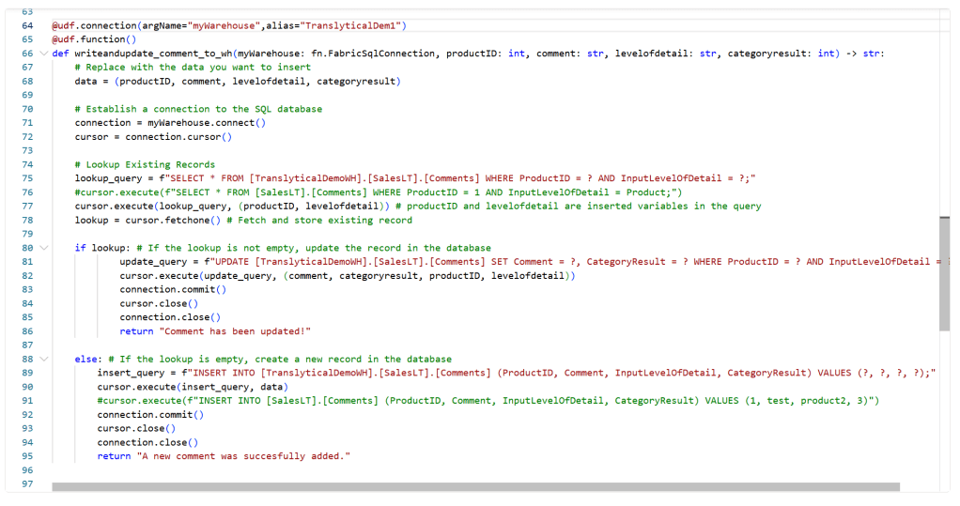Viewport: 960px width, 506px height.
Task: Click line number 97 in the gutter
Action: (27, 483)
